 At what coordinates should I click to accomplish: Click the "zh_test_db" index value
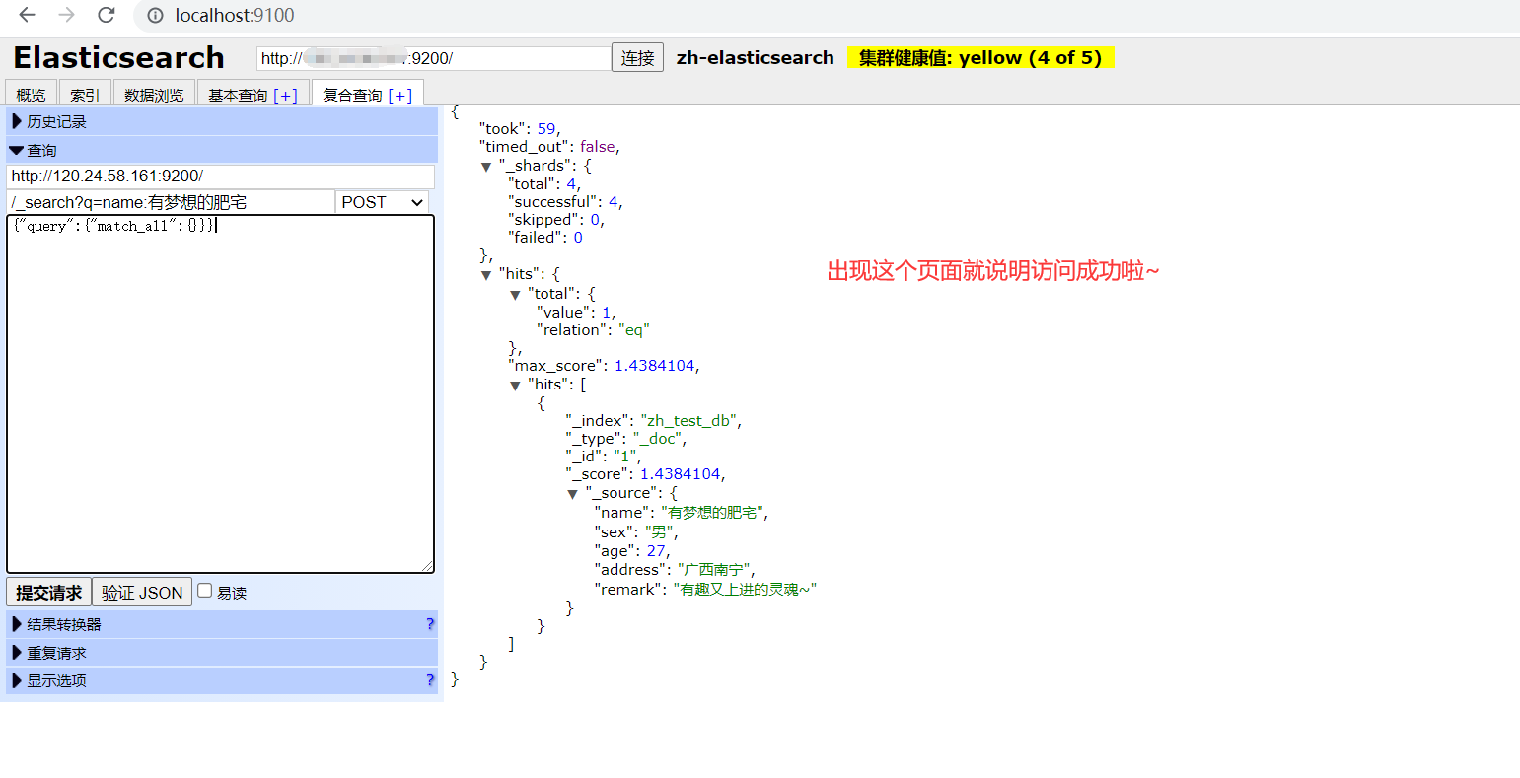pos(688,421)
